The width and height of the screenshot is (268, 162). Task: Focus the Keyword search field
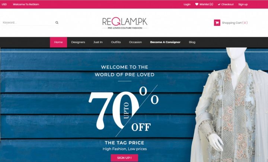[x=28, y=23]
